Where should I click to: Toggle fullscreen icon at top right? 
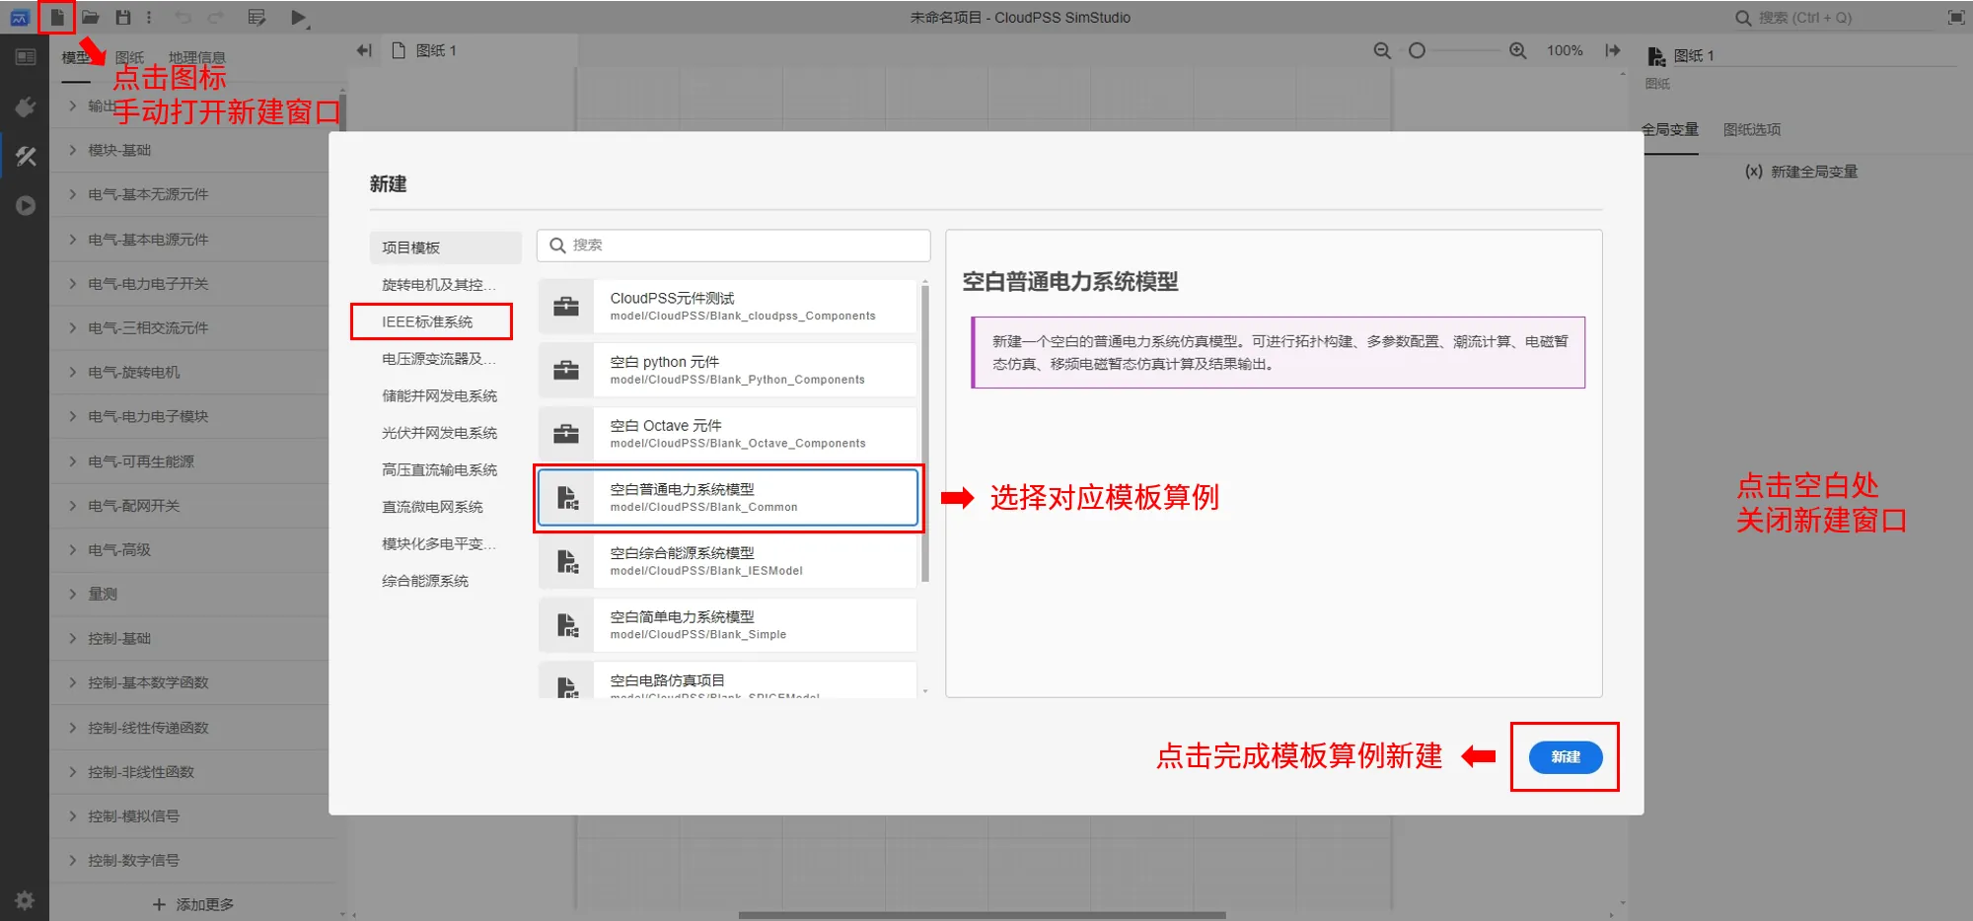1955,17
